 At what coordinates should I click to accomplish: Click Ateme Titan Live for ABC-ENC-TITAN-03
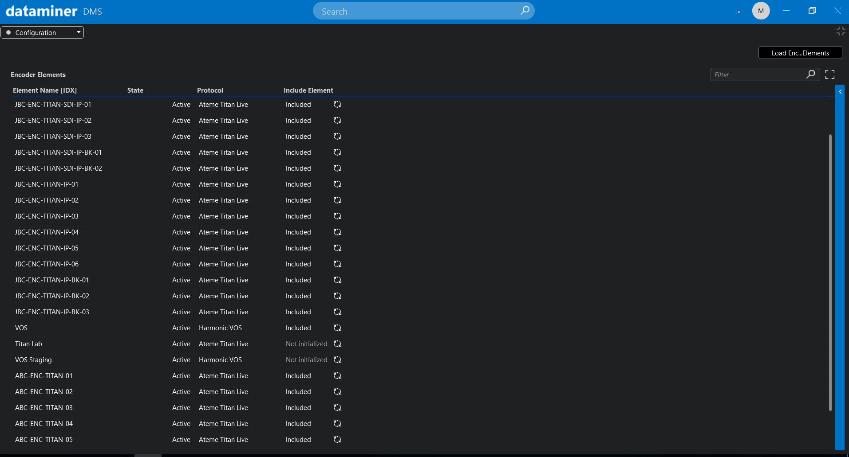tap(223, 408)
